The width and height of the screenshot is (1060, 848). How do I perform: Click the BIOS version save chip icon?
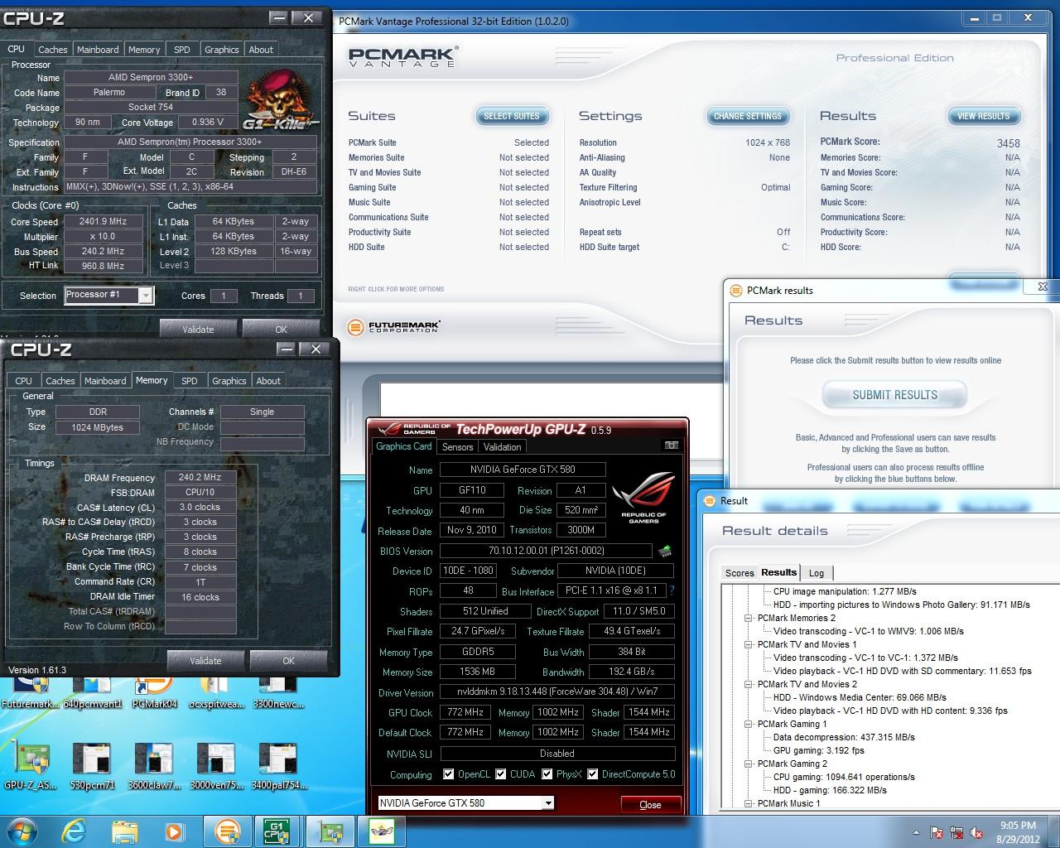tap(664, 551)
